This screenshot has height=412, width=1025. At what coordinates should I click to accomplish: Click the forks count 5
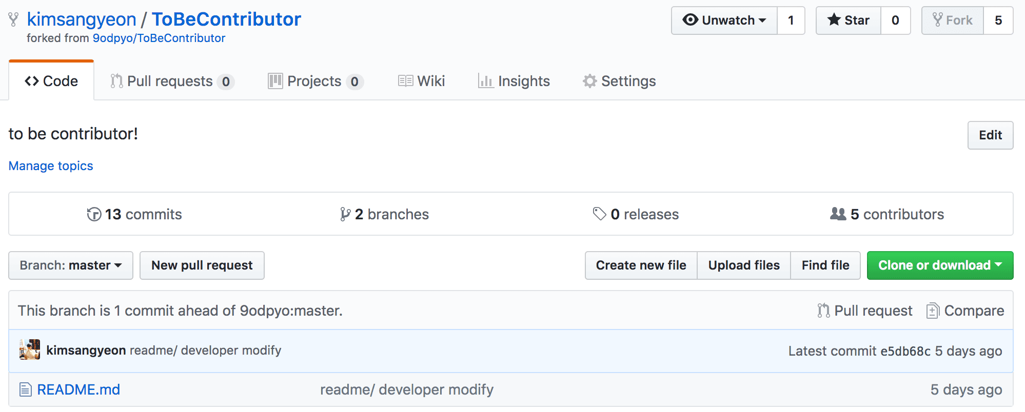pyautogui.click(x=998, y=20)
